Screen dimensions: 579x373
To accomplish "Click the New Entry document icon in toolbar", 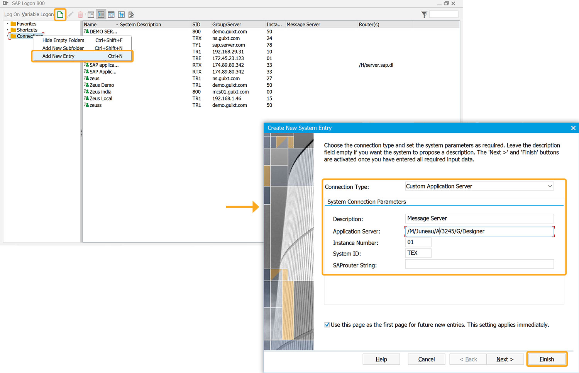I will point(60,15).
